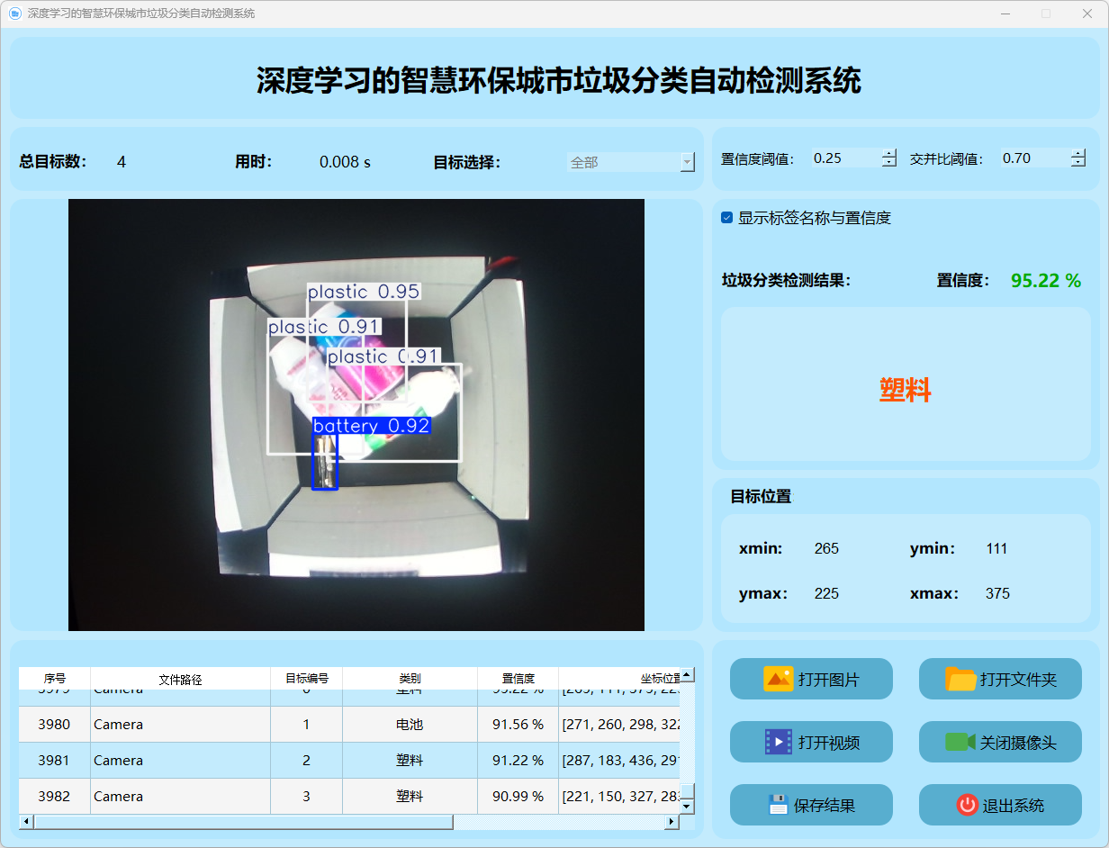The image size is (1109, 848).
Task: Click the 置信度阈值 input field showing 0.25
Action: pos(846,158)
